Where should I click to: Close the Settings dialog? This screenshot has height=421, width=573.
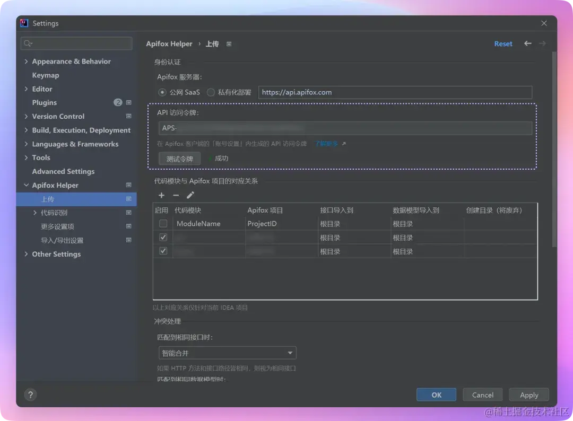[x=544, y=23]
